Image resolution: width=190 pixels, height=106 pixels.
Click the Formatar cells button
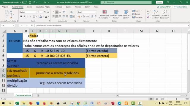coord(138,17)
